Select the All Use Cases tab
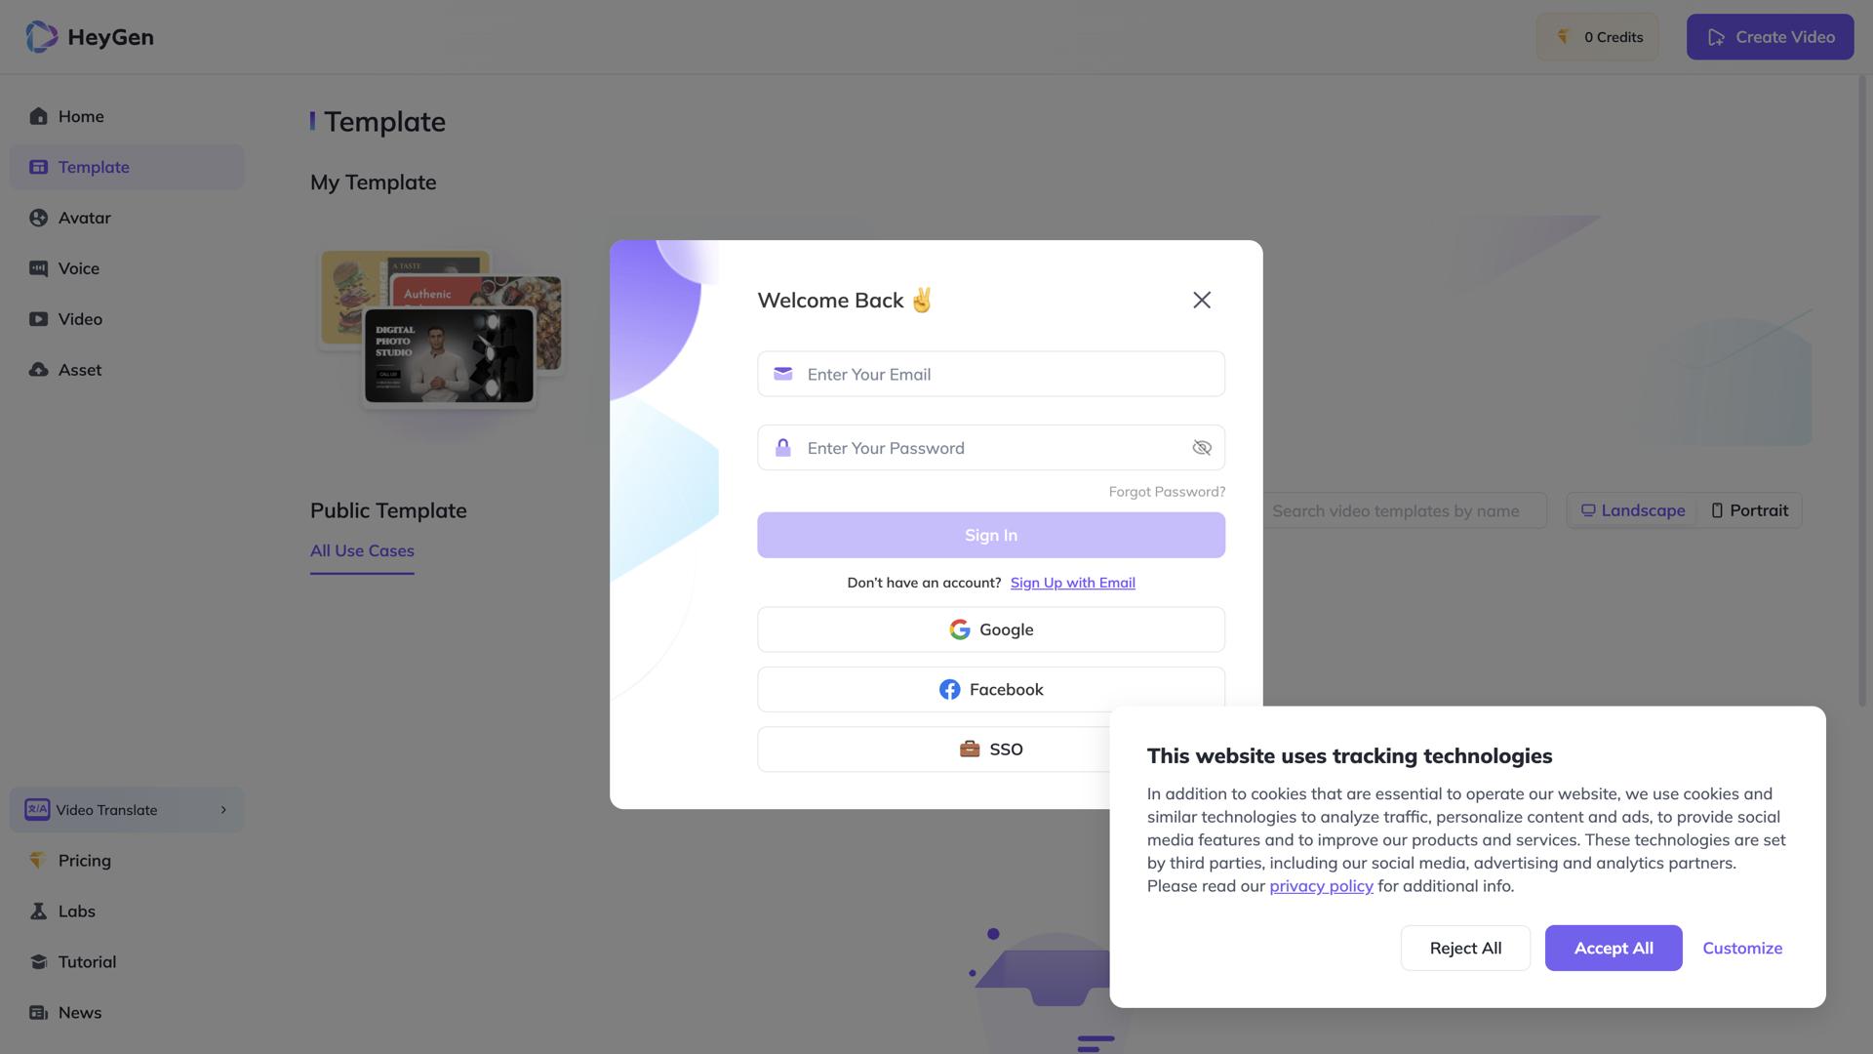1873x1054 pixels. pyautogui.click(x=362, y=550)
